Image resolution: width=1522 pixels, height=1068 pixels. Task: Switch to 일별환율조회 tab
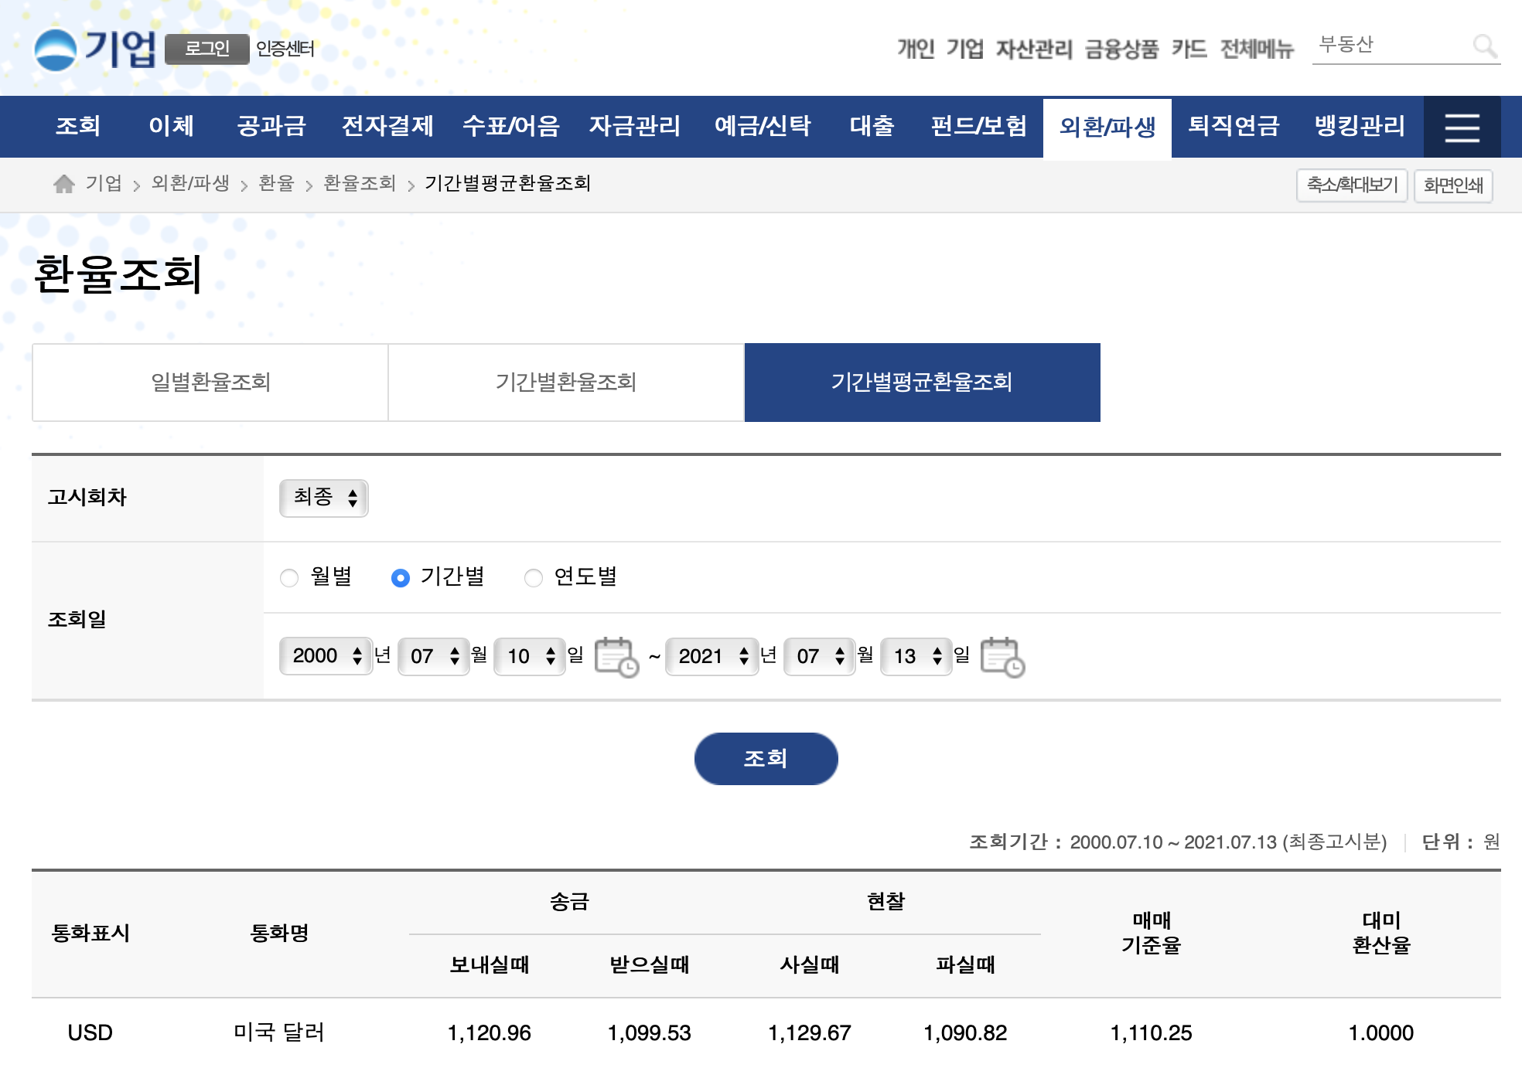click(210, 383)
